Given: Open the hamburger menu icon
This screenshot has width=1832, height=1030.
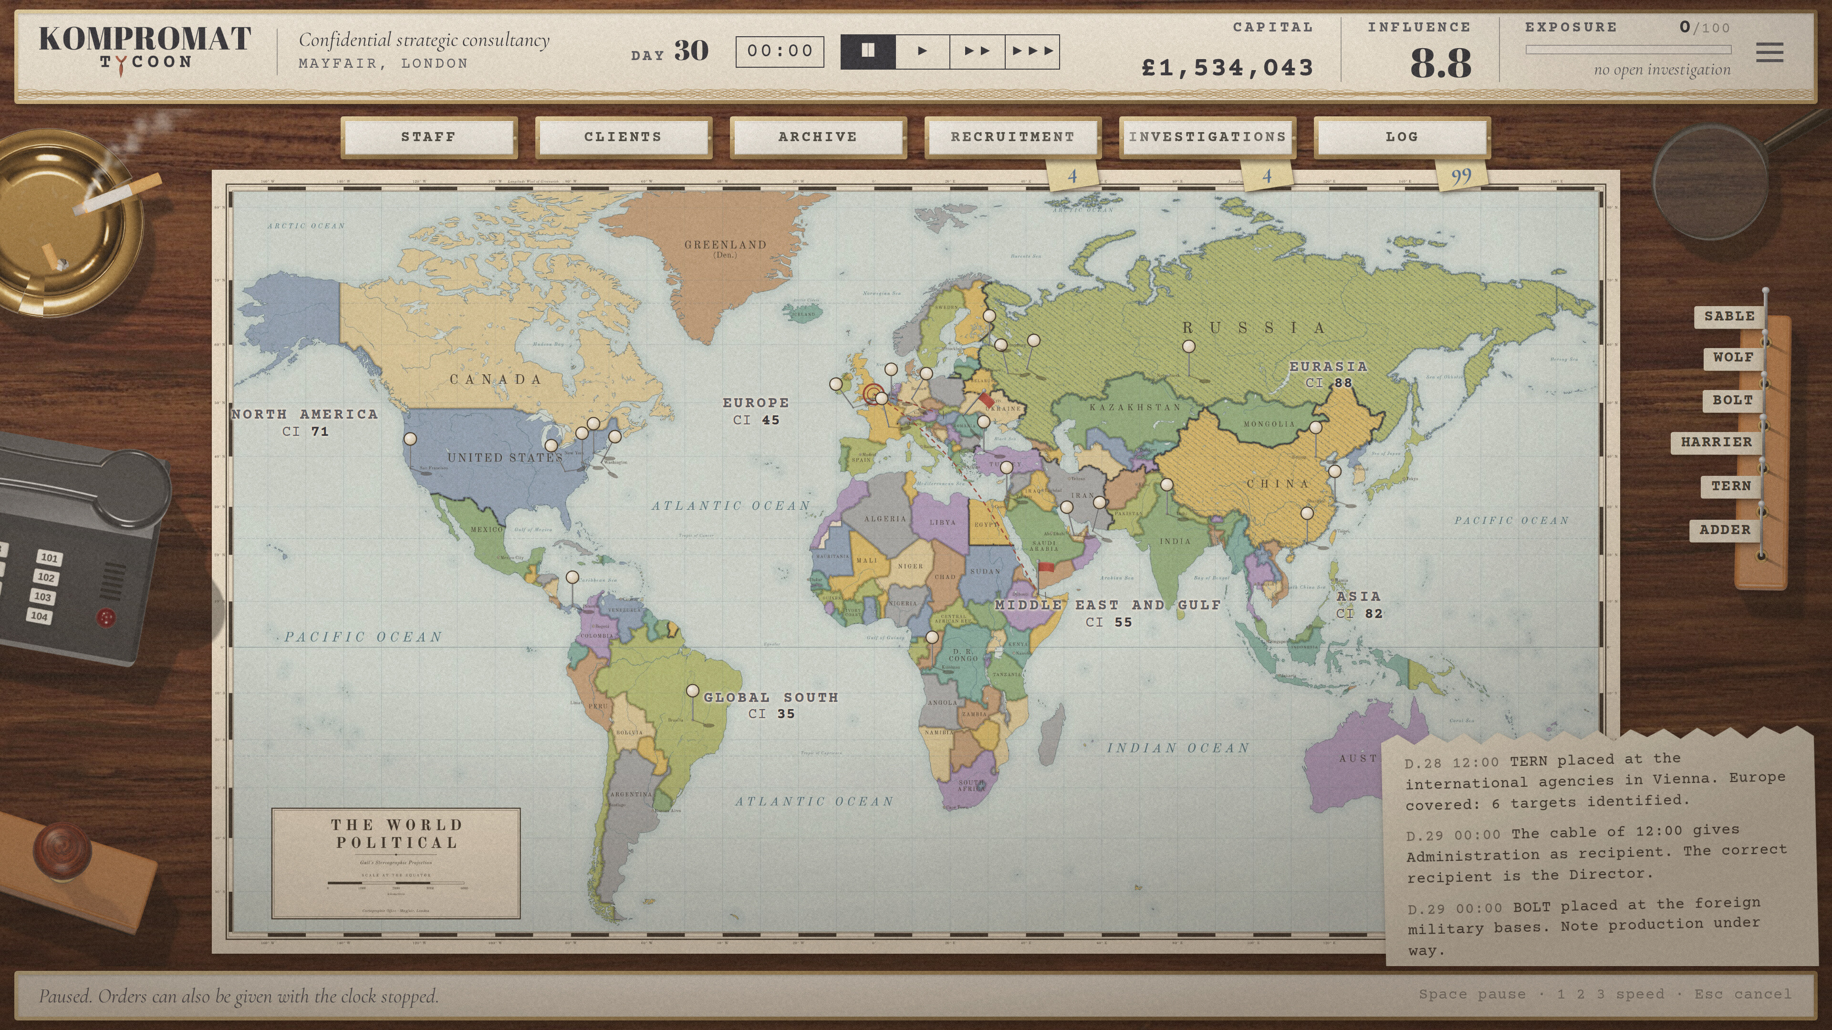Looking at the screenshot, I should 1769,52.
